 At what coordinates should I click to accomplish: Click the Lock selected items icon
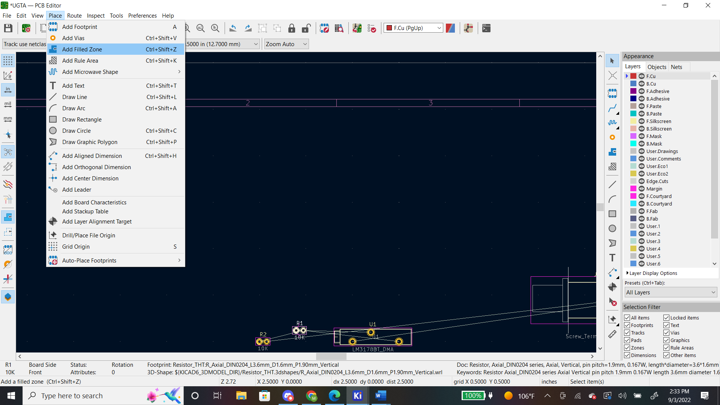(292, 28)
